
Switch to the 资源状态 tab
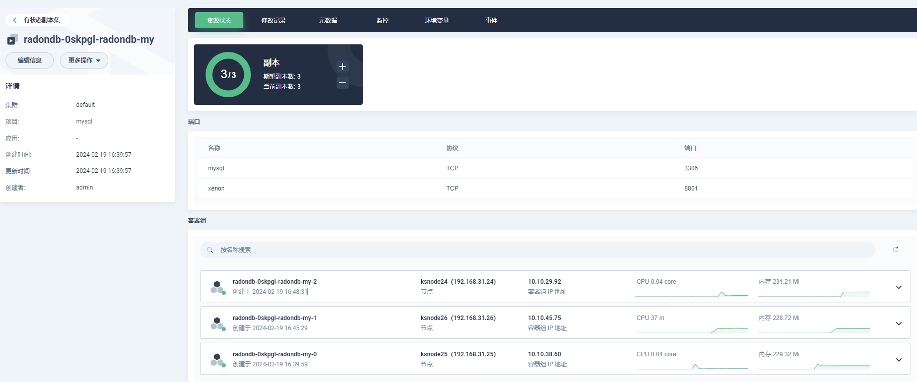click(219, 20)
